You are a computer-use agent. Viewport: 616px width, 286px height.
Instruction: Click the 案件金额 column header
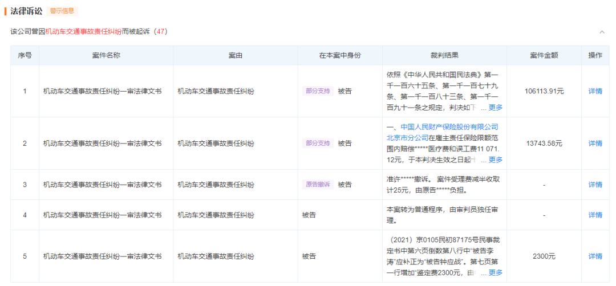coord(544,55)
